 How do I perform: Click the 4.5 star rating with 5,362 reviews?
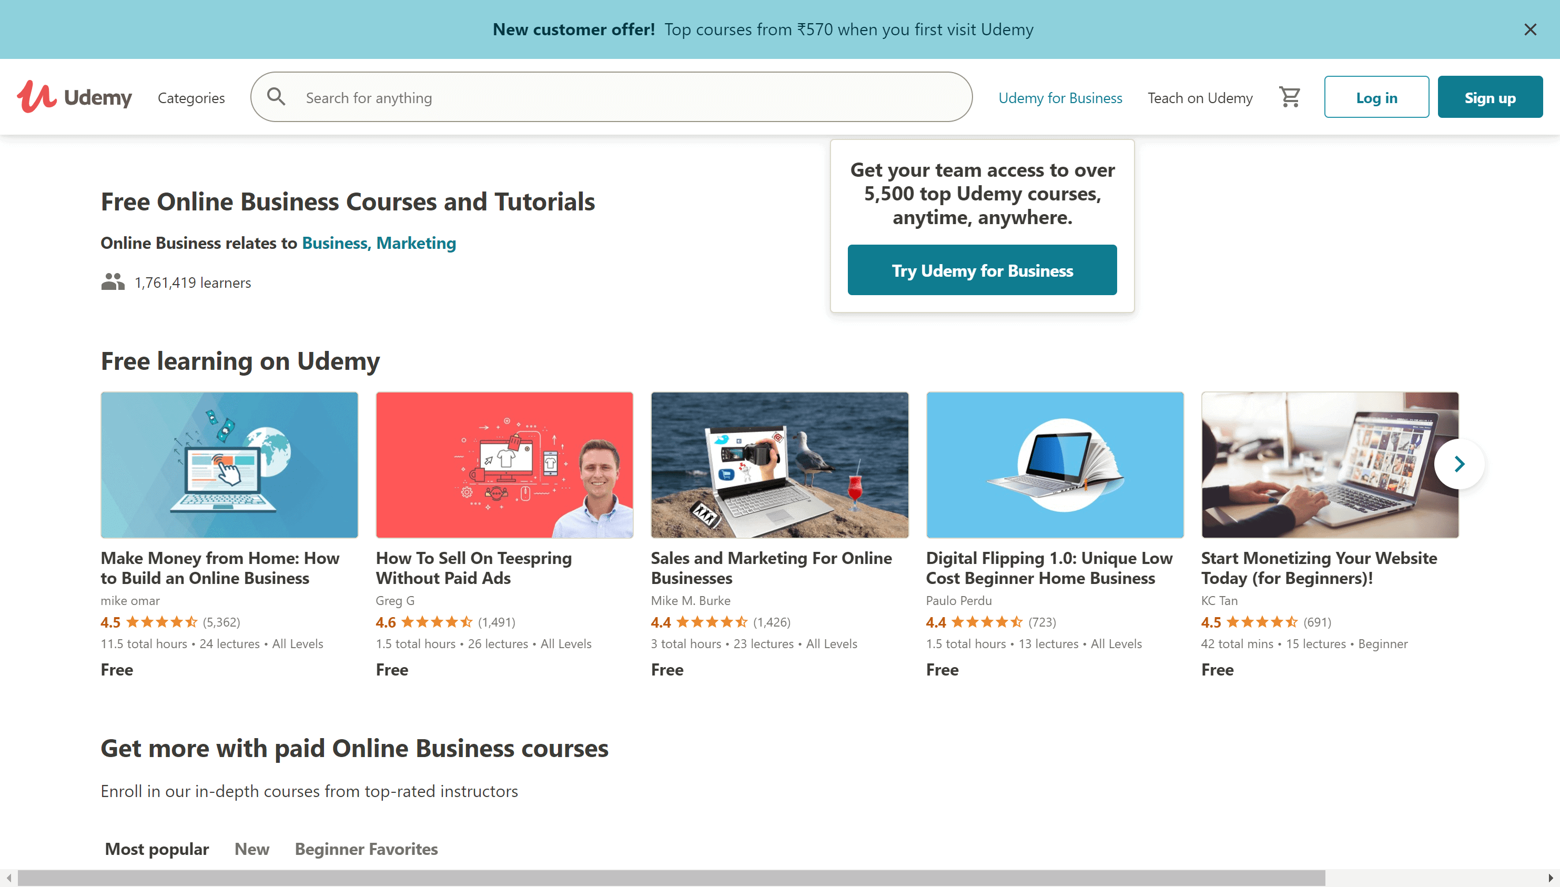170,622
